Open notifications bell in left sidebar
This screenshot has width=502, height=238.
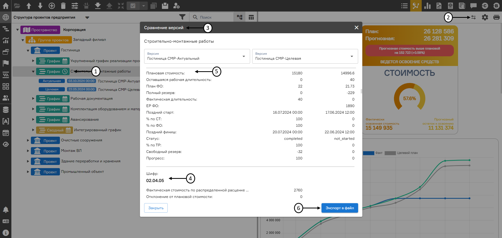5,209
